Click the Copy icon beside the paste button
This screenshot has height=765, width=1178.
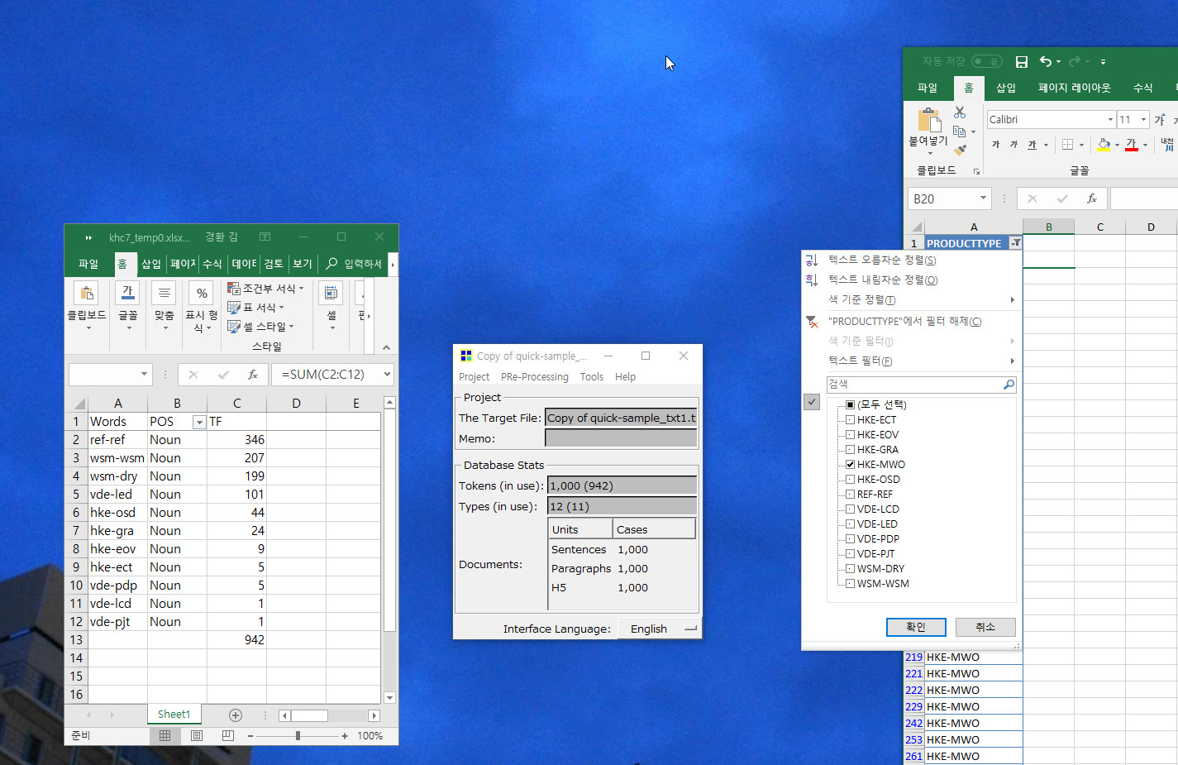960,131
